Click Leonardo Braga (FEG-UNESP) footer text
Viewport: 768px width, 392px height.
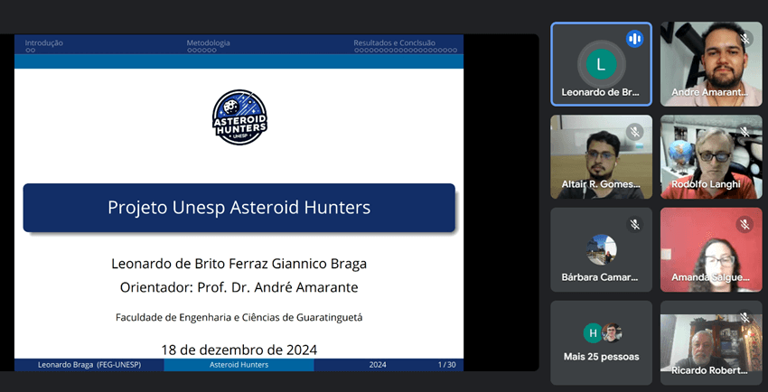pyautogui.click(x=89, y=365)
